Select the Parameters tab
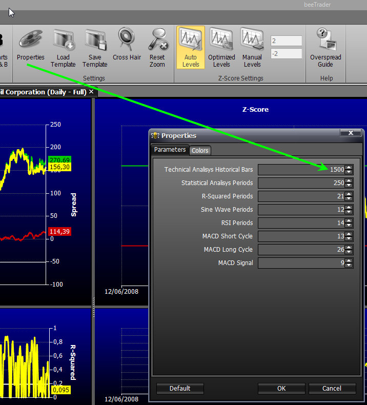The image size is (367, 405). 170,150
